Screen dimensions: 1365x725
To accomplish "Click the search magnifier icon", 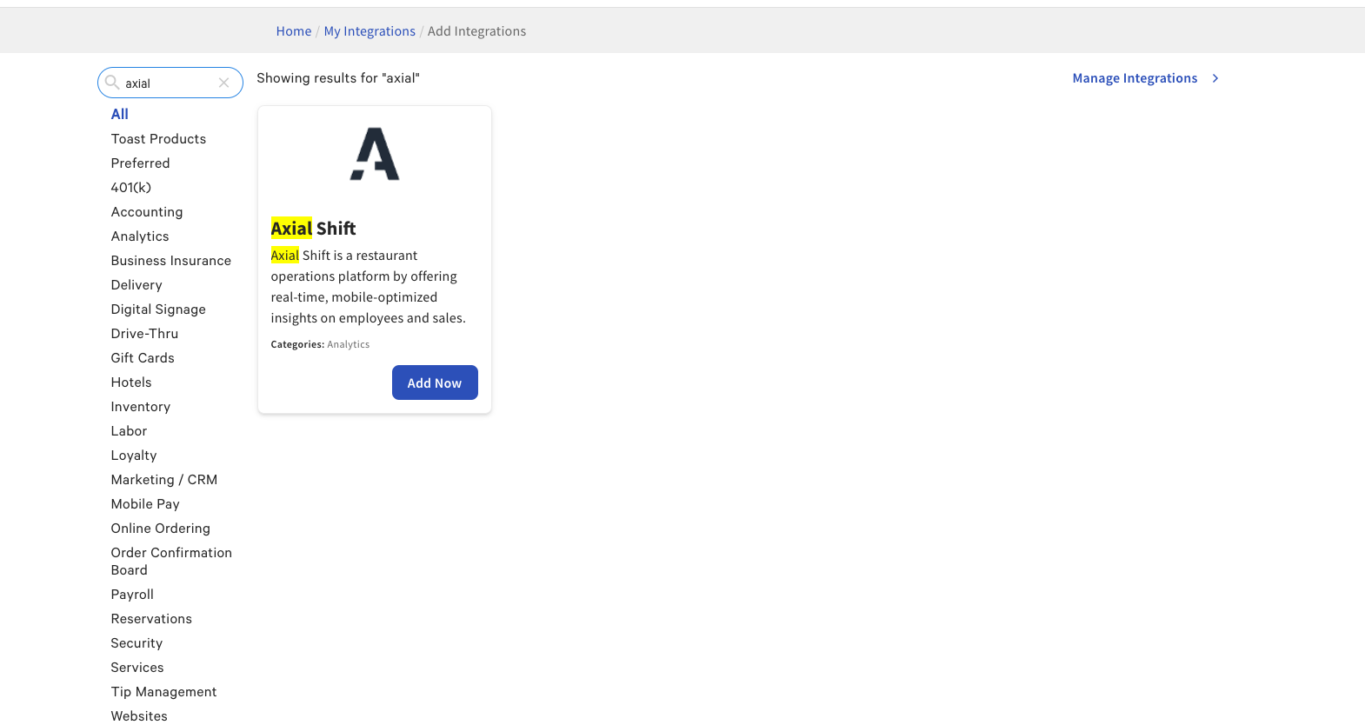I will click(112, 83).
